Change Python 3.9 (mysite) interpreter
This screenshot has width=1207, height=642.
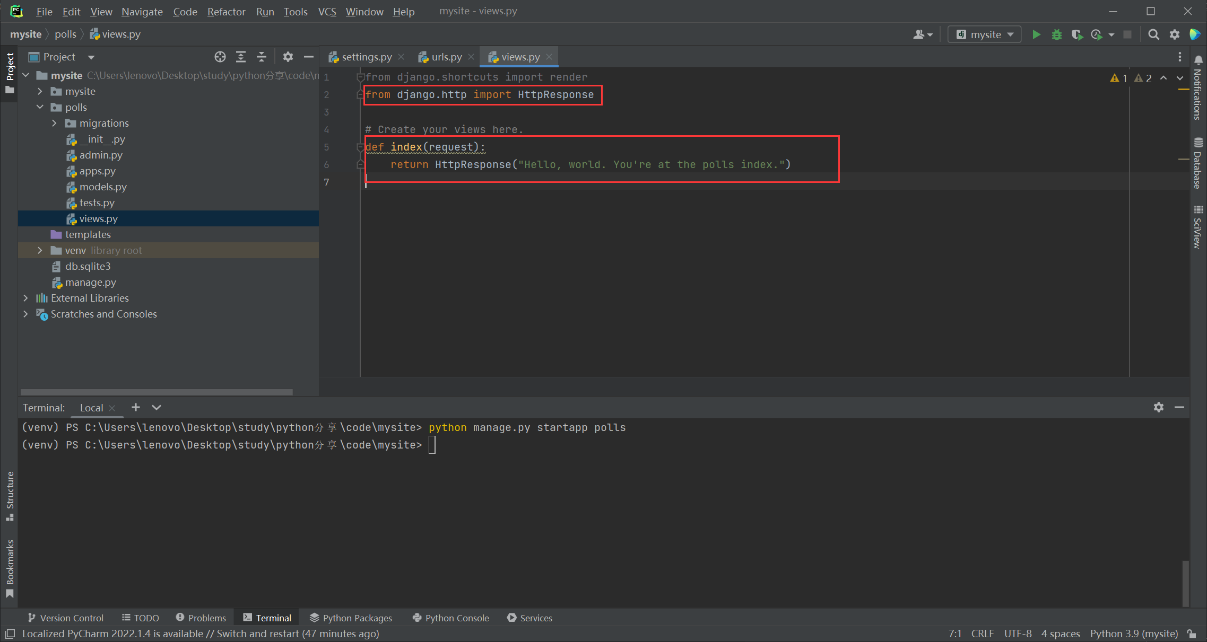[x=1134, y=634]
